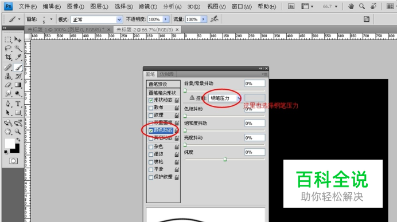Select the 3D Orbit camera tool
Image resolution: width=397 pixels, height=222 pixels.
[18, 123]
